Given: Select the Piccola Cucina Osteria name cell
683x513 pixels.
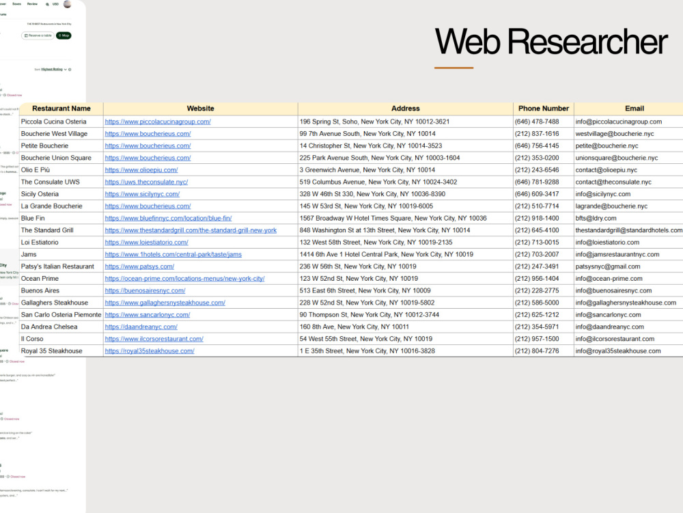Looking at the screenshot, I should point(61,122).
